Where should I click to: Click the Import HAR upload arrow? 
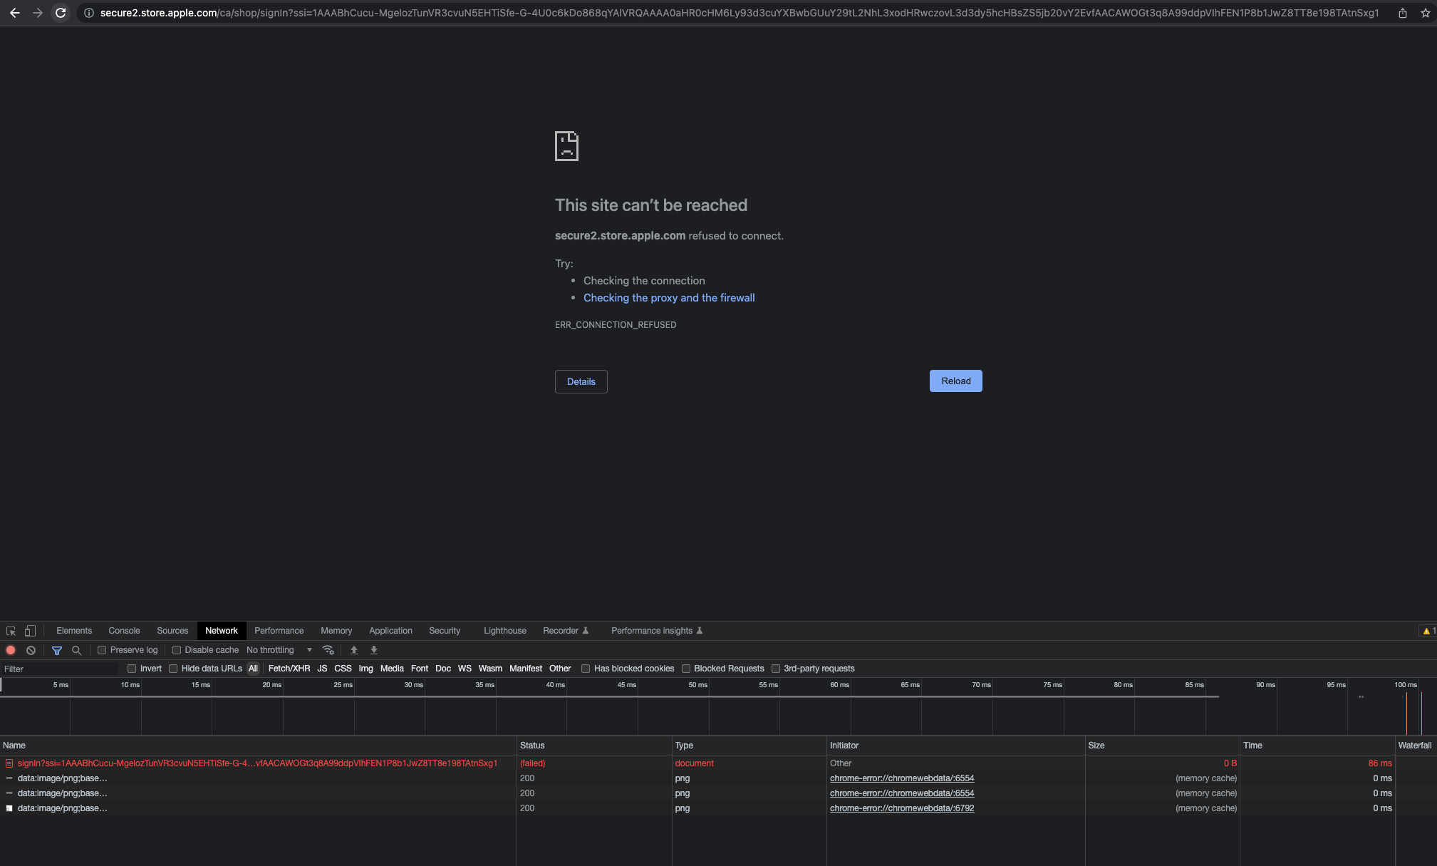pos(354,650)
